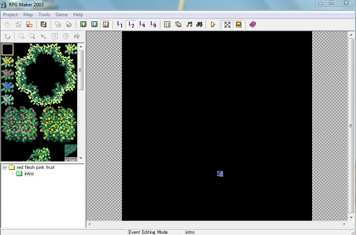Click the binoculars Search Events icon
Screen dimensions: 356x235
click(200, 25)
